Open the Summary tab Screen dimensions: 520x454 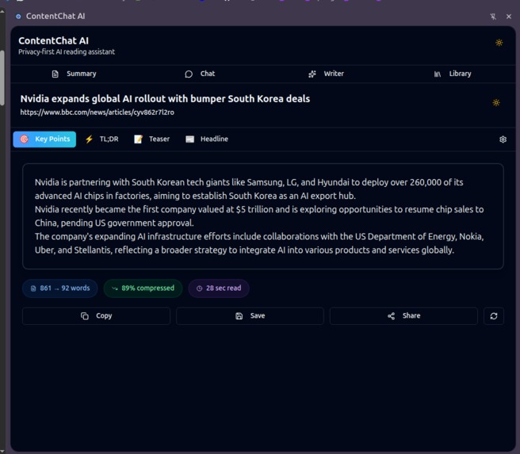74,74
